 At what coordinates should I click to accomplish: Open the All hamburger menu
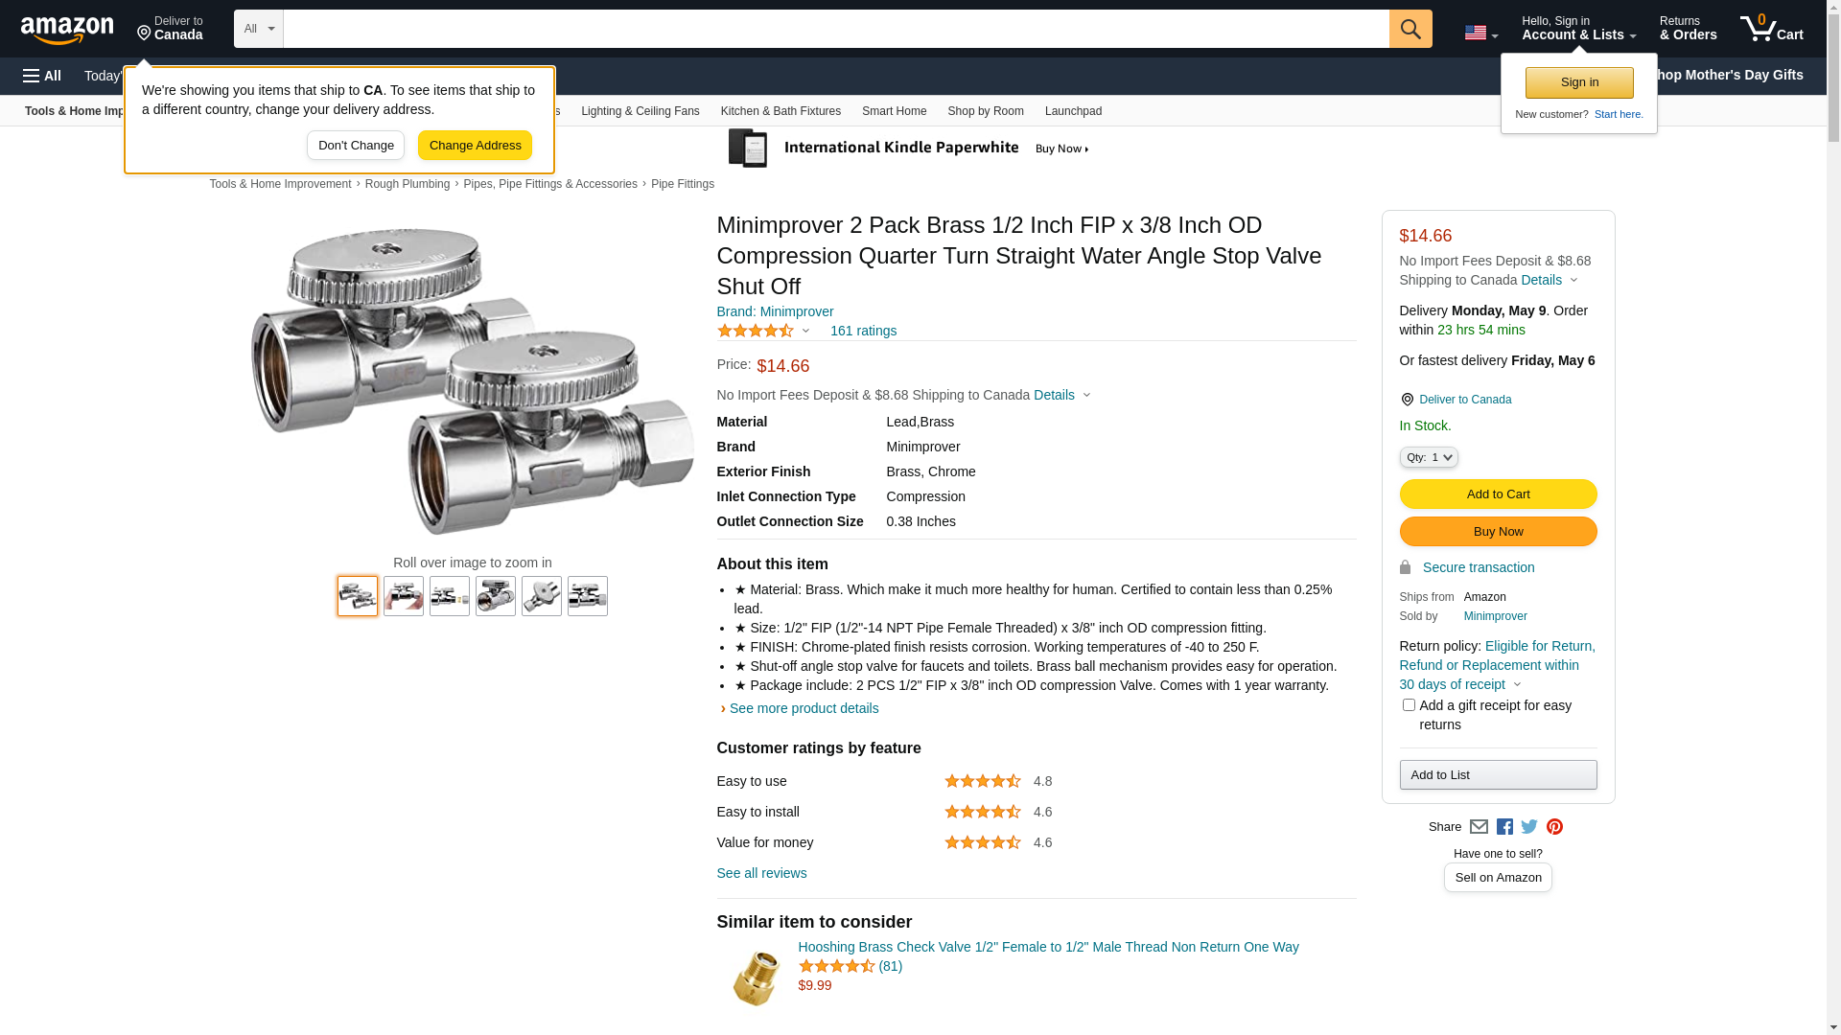tap(42, 76)
